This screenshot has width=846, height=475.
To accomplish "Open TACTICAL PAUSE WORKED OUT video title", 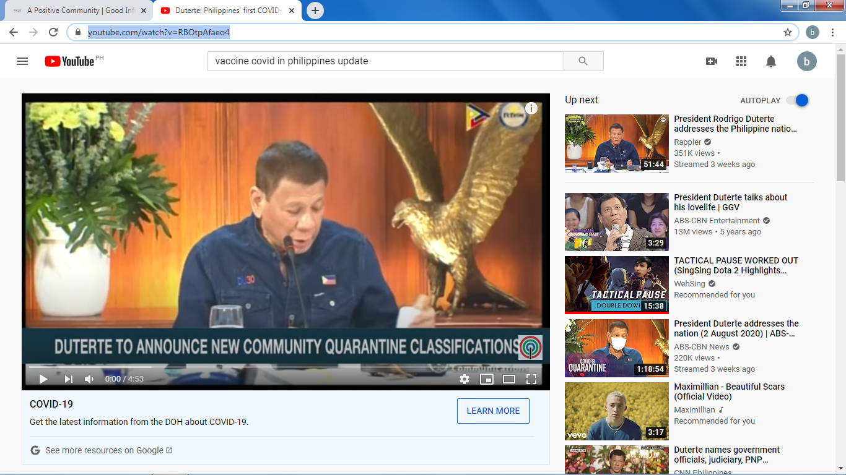I will (736, 265).
